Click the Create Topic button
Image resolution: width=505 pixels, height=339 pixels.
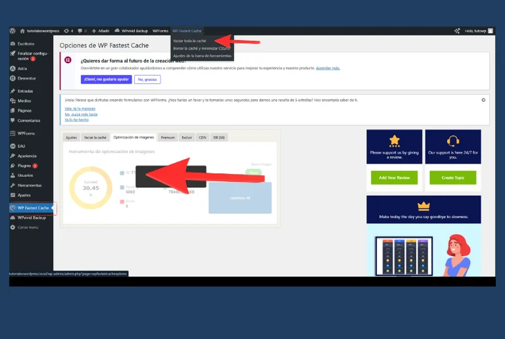452,177
